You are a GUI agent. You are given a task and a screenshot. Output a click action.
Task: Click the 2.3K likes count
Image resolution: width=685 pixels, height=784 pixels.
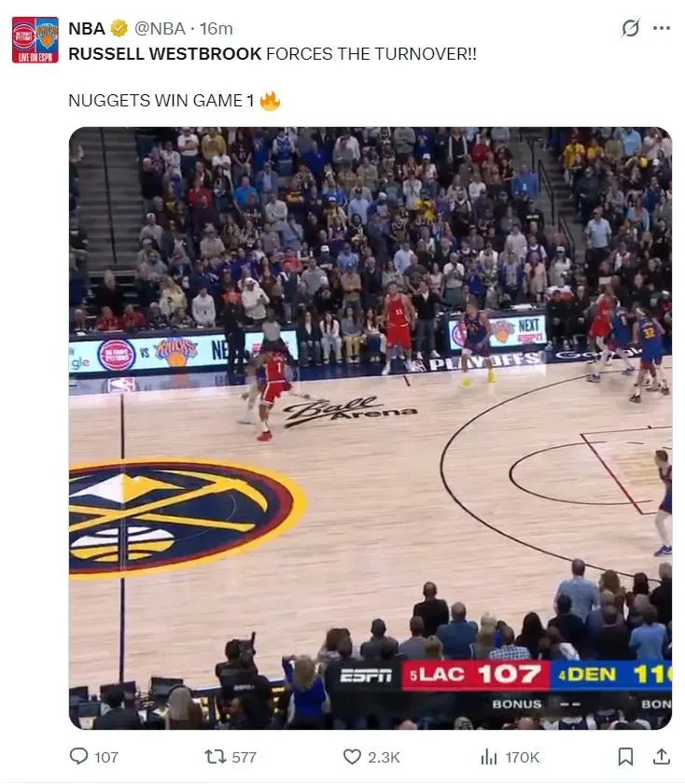pyautogui.click(x=384, y=757)
